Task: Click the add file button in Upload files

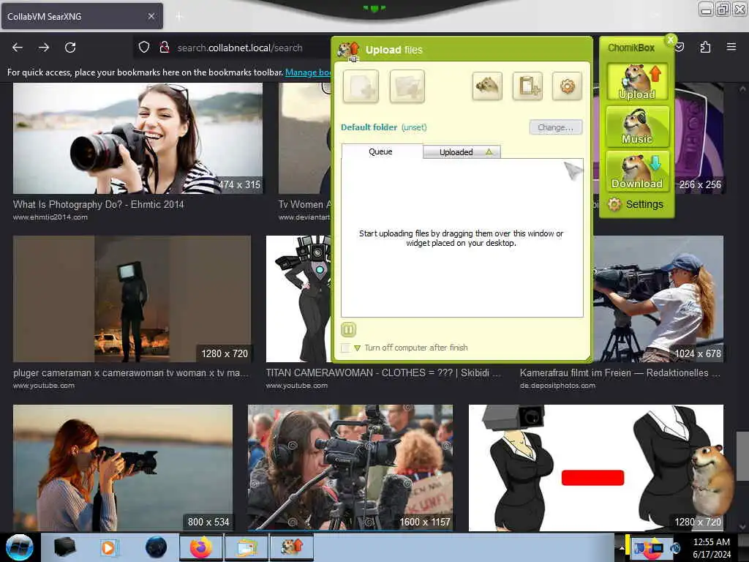Action: (x=361, y=86)
